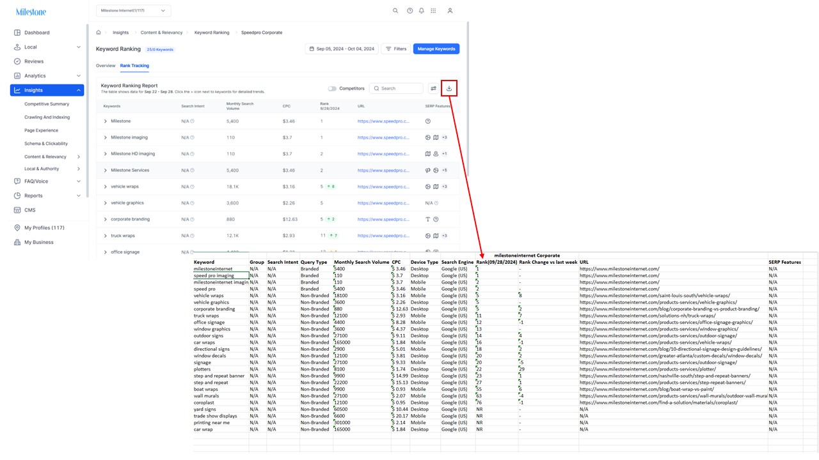Click the Keyword Ranking breadcrumb link
819x460 pixels.
[x=212, y=33]
